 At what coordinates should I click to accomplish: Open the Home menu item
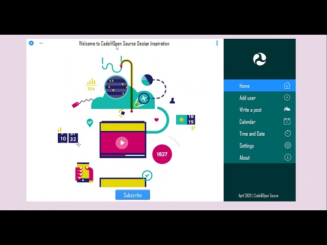pos(260,85)
